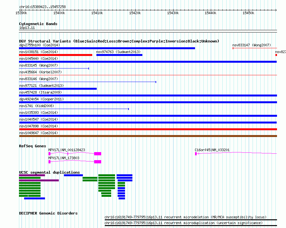Click the 15410k ruler tick label
The width and height of the screenshot is (286, 228).
[97, 13]
